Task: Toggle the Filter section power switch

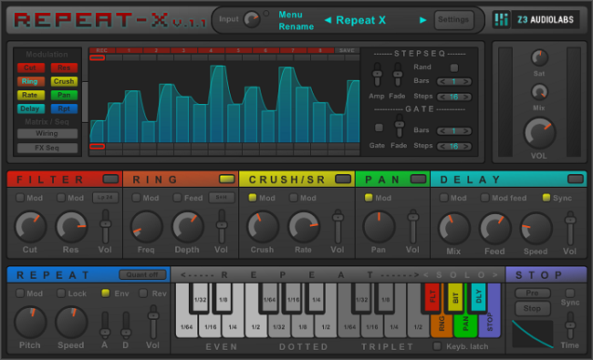Action: [x=110, y=179]
